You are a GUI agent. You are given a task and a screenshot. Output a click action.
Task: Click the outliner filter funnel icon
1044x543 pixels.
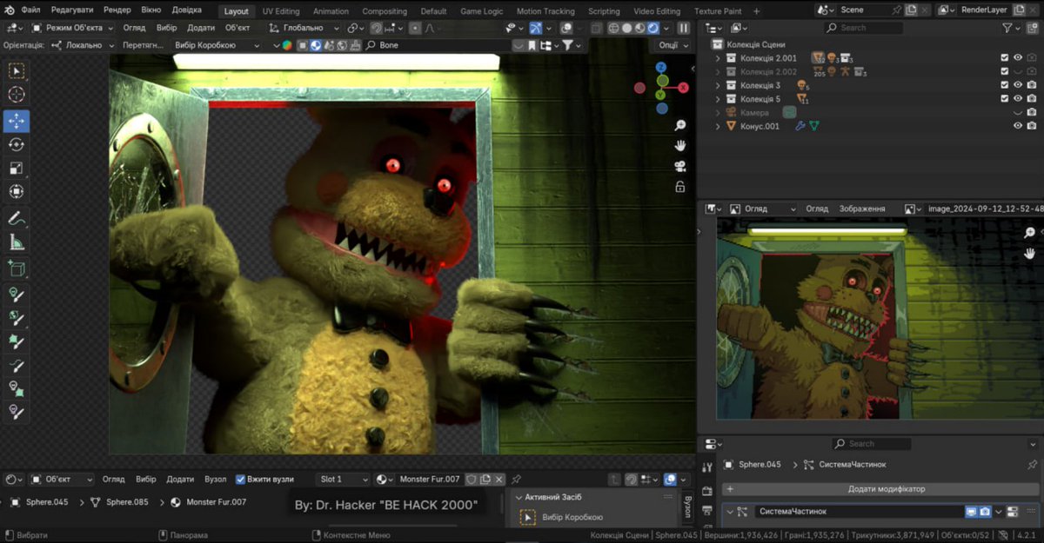point(1007,28)
